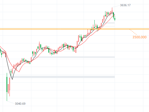Click the 3636.17 high price label
This screenshot has width=149, height=112.
click(x=125, y=5)
